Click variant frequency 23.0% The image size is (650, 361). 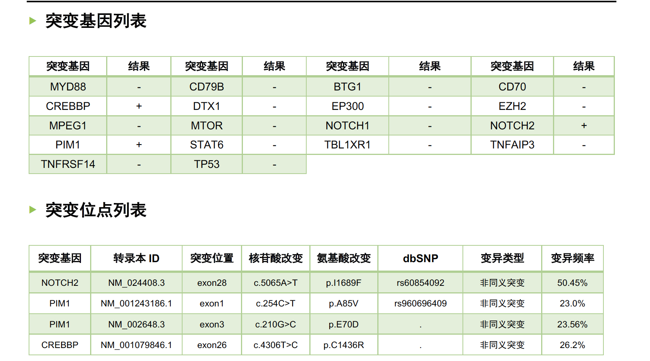click(572, 303)
